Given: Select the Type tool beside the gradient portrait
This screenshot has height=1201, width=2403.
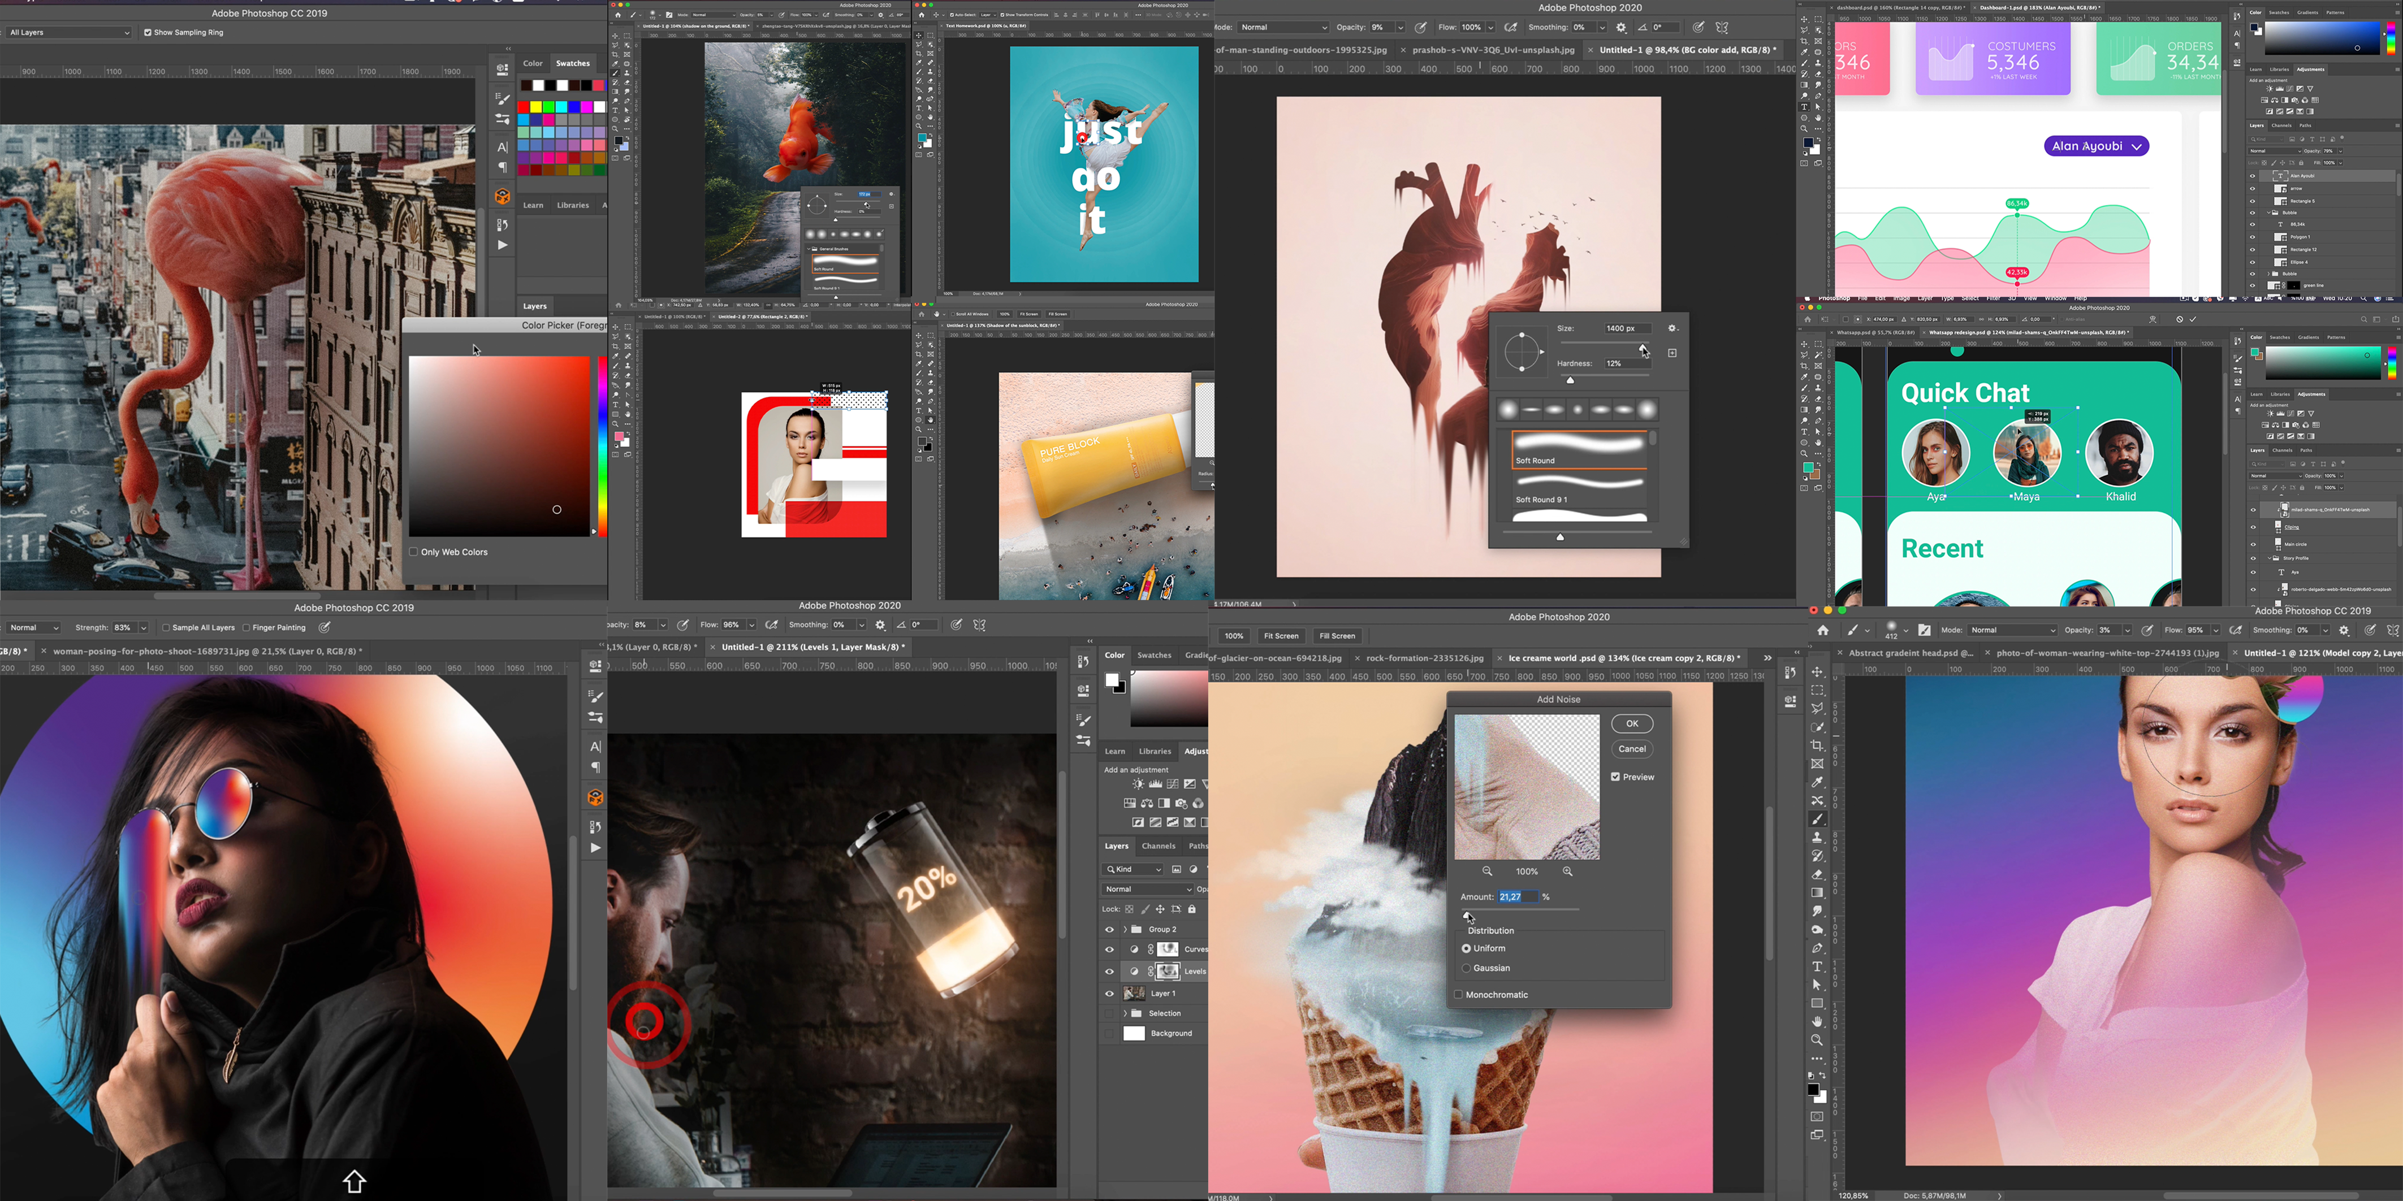Looking at the screenshot, I should [x=1817, y=966].
